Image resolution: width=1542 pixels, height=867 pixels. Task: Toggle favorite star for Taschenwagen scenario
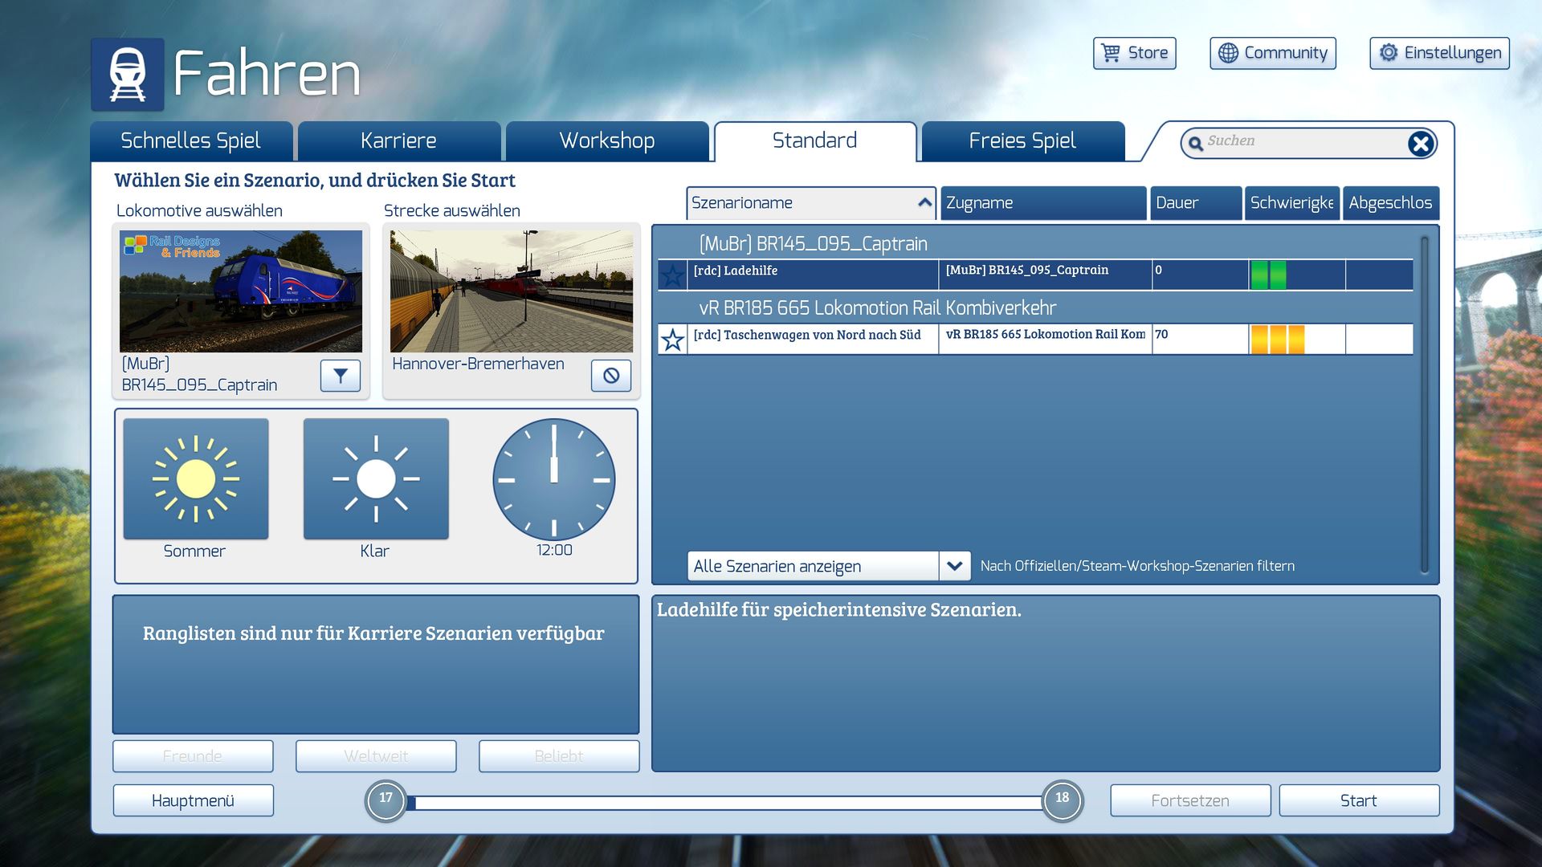(672, 340)
